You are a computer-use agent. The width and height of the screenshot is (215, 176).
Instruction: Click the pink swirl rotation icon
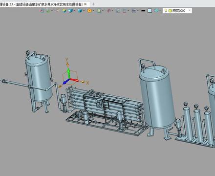[108, 11]
